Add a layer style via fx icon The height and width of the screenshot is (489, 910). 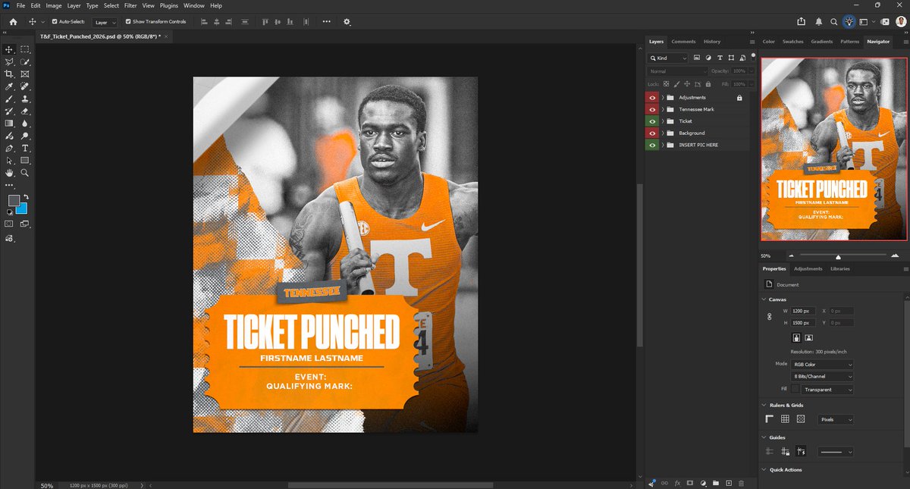pyautogui.click(x=677, y=482)
